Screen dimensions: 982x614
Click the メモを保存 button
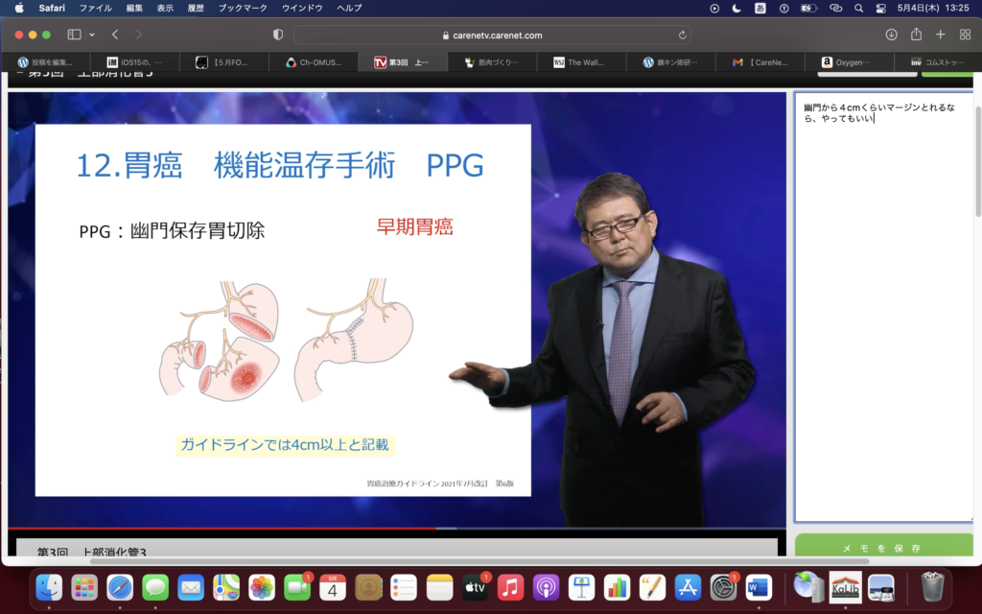pyautogui.click(x=882, y=548)
